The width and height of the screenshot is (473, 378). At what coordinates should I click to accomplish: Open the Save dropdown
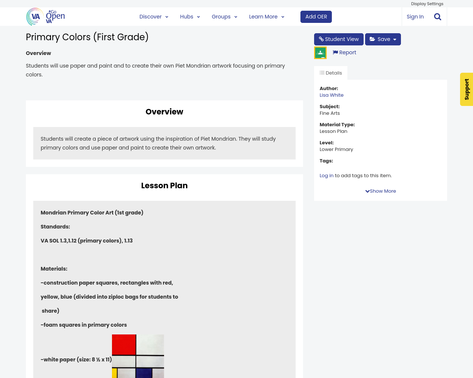[x=383, y=39]
